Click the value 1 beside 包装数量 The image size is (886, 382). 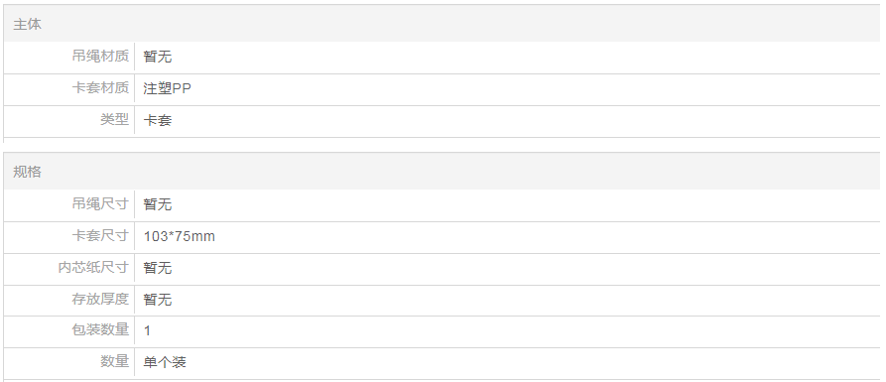(148, 330)
